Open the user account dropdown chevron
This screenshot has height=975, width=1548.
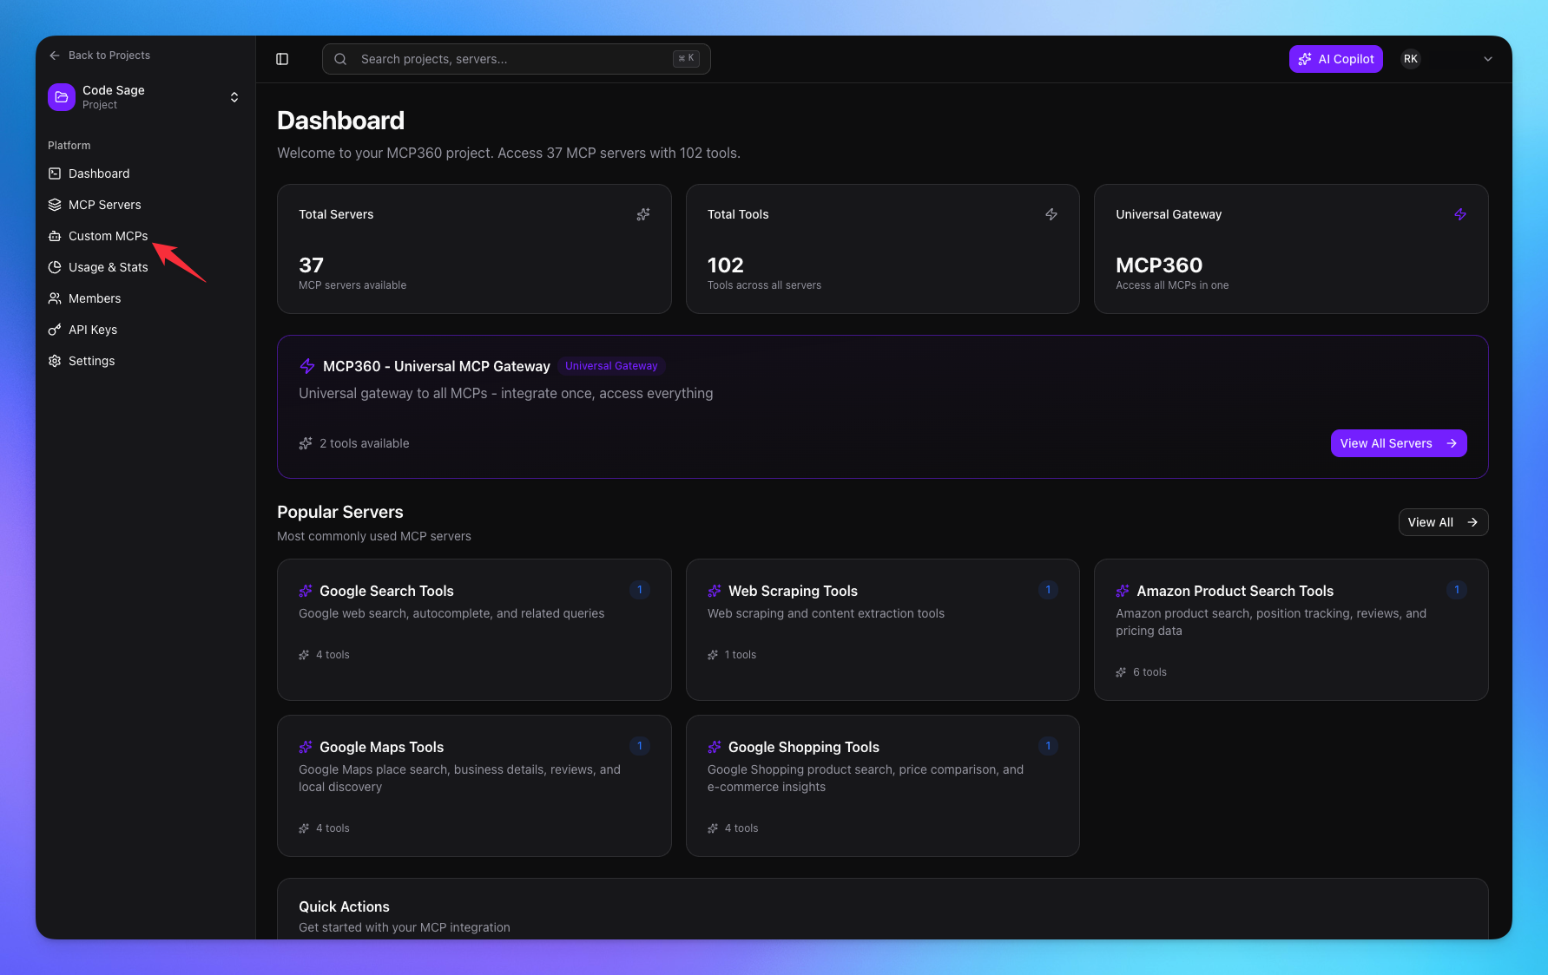tap(1488, 59)
